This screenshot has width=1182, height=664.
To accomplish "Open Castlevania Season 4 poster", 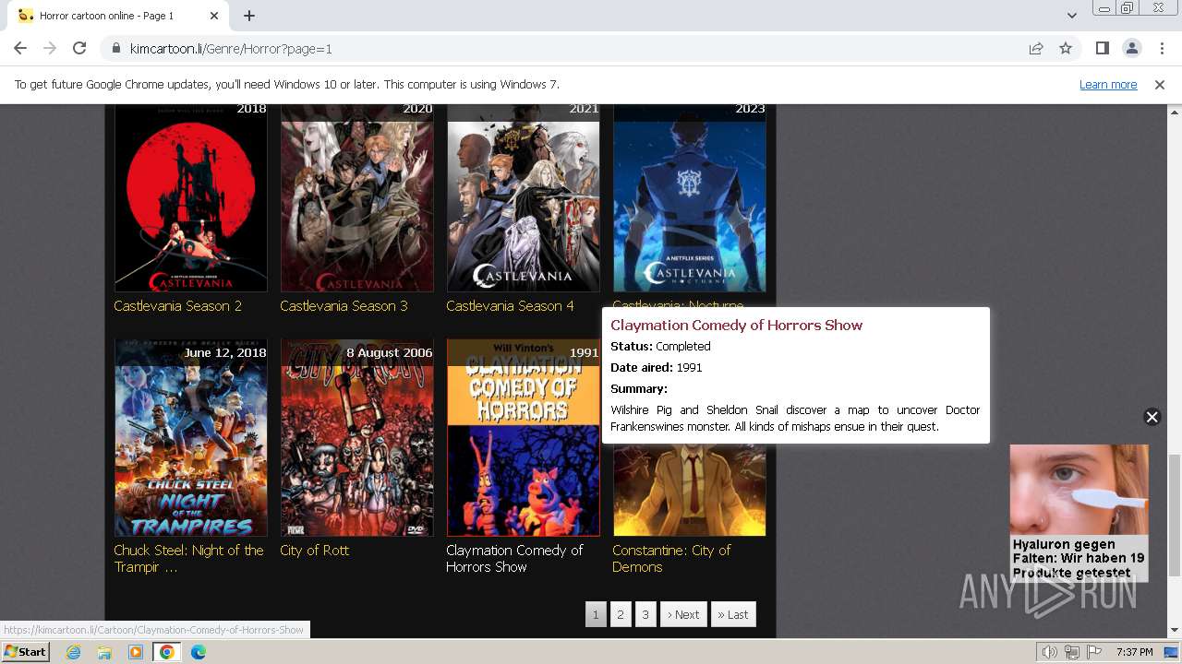I will [524, 197].
